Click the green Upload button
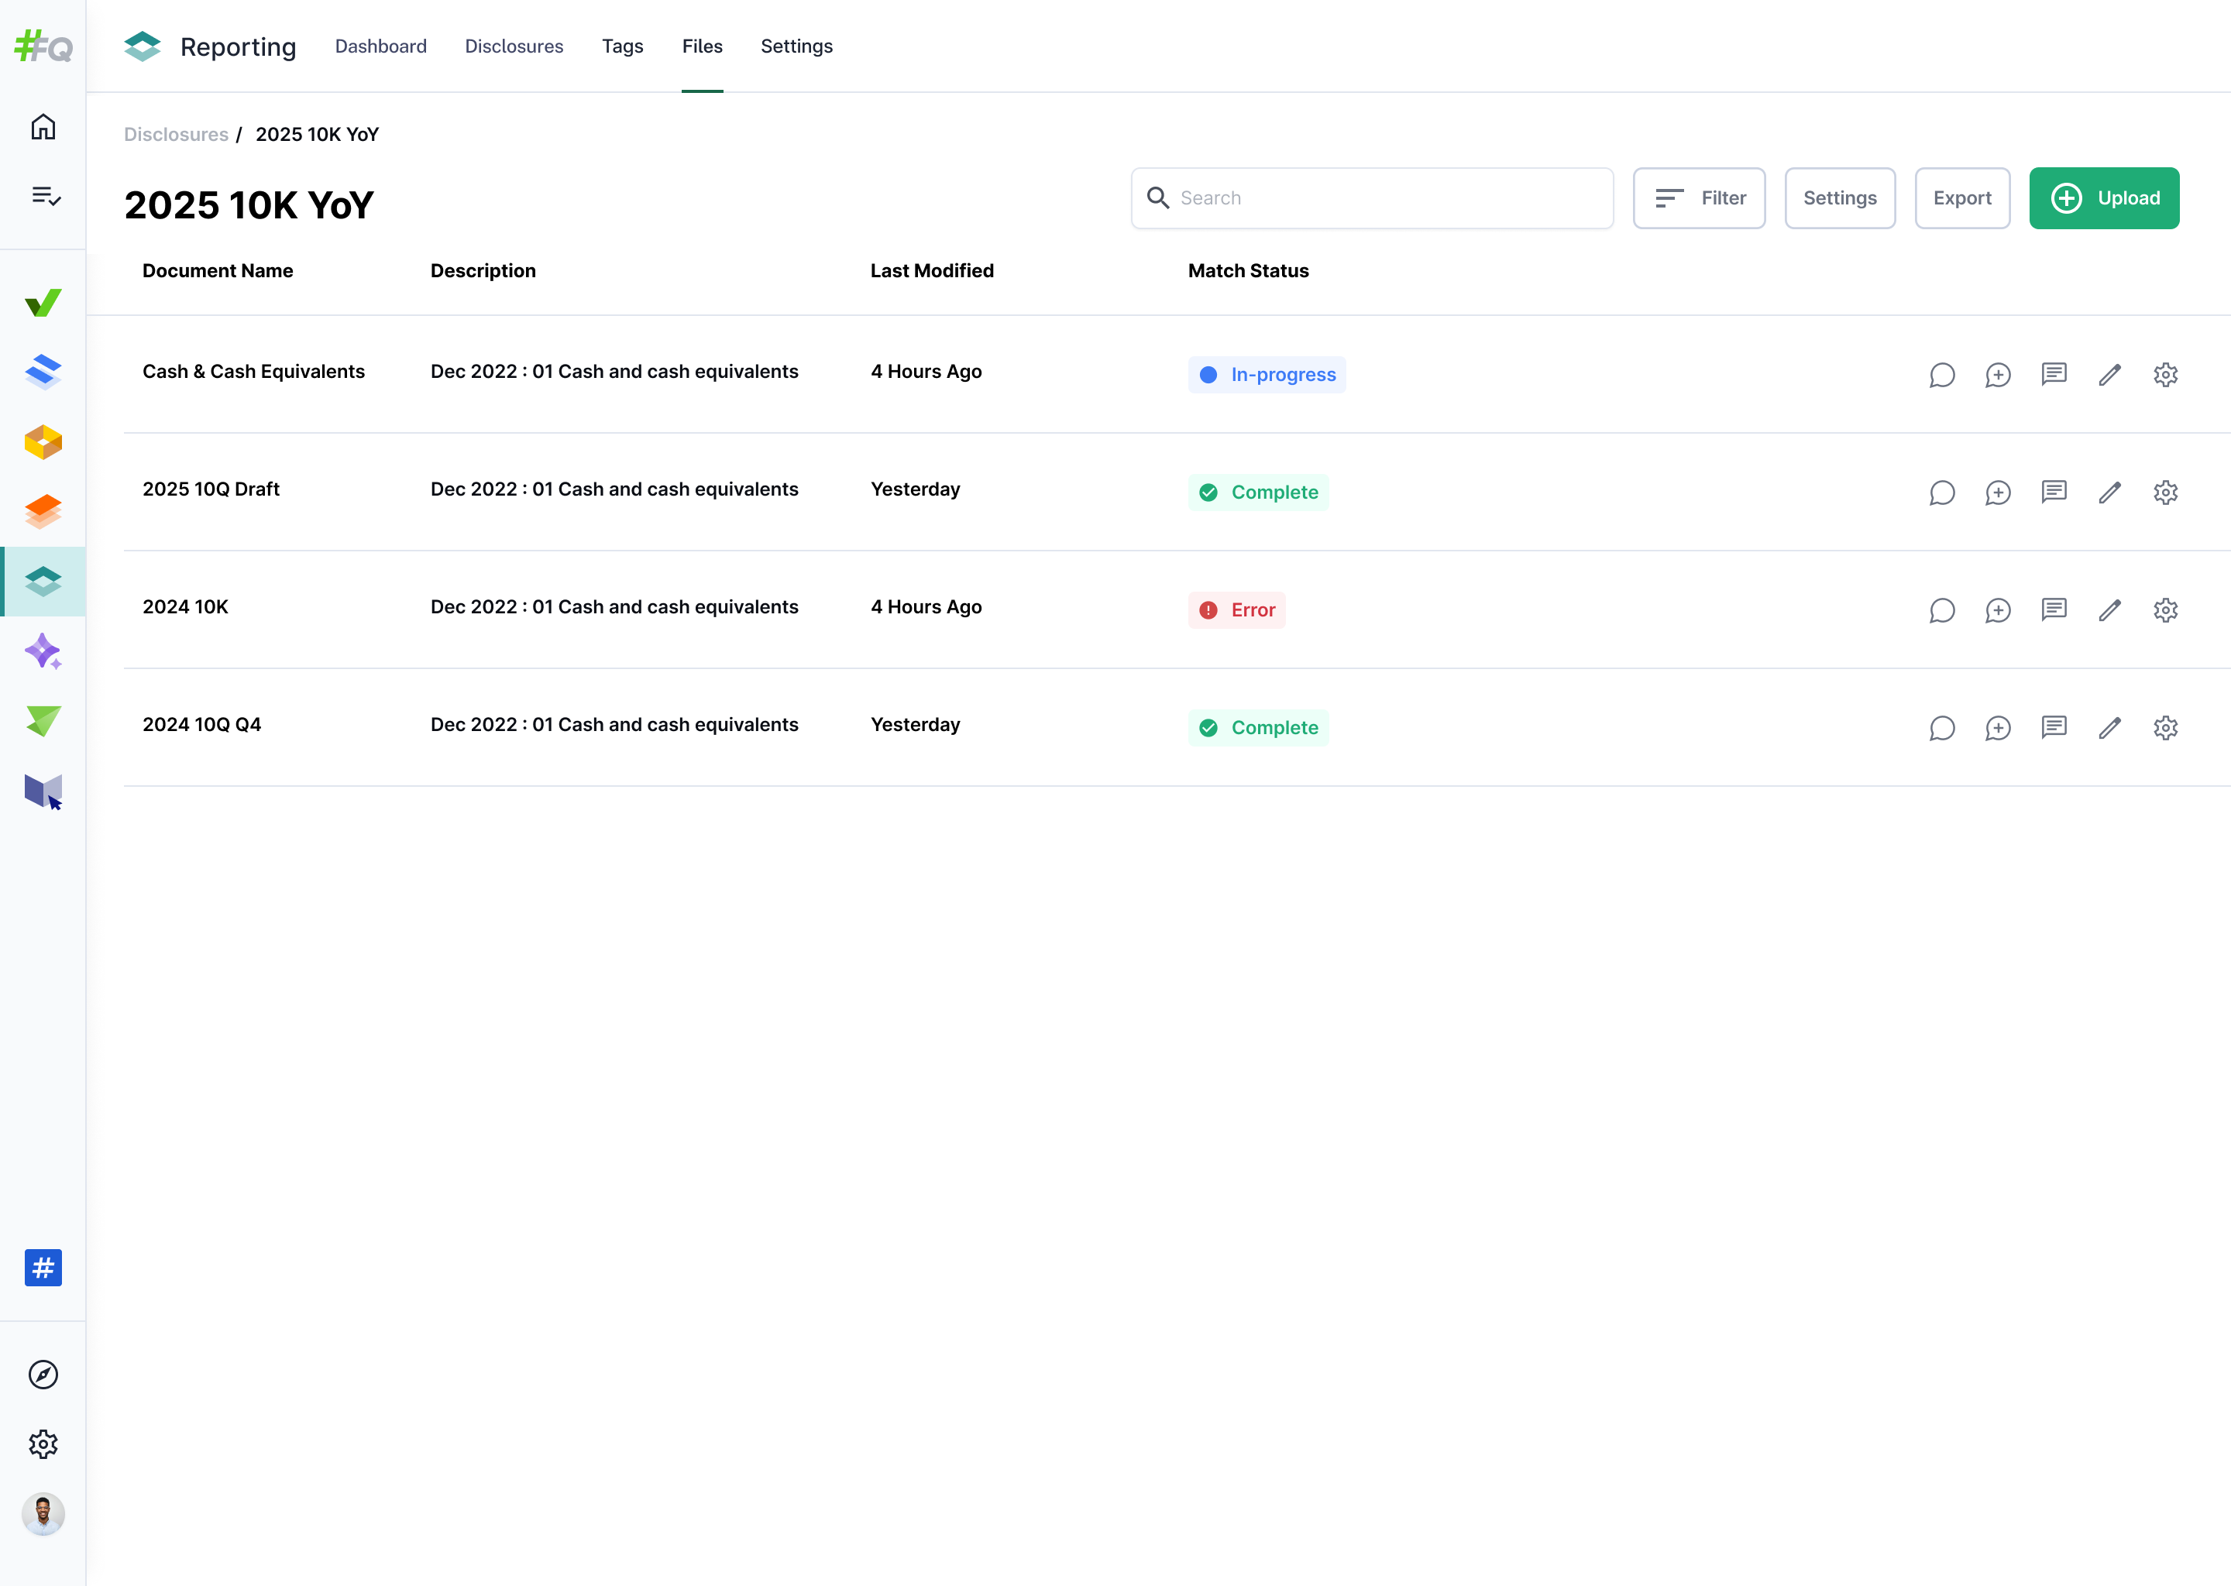The image size is (2231, 1586). click(2104, 197)
